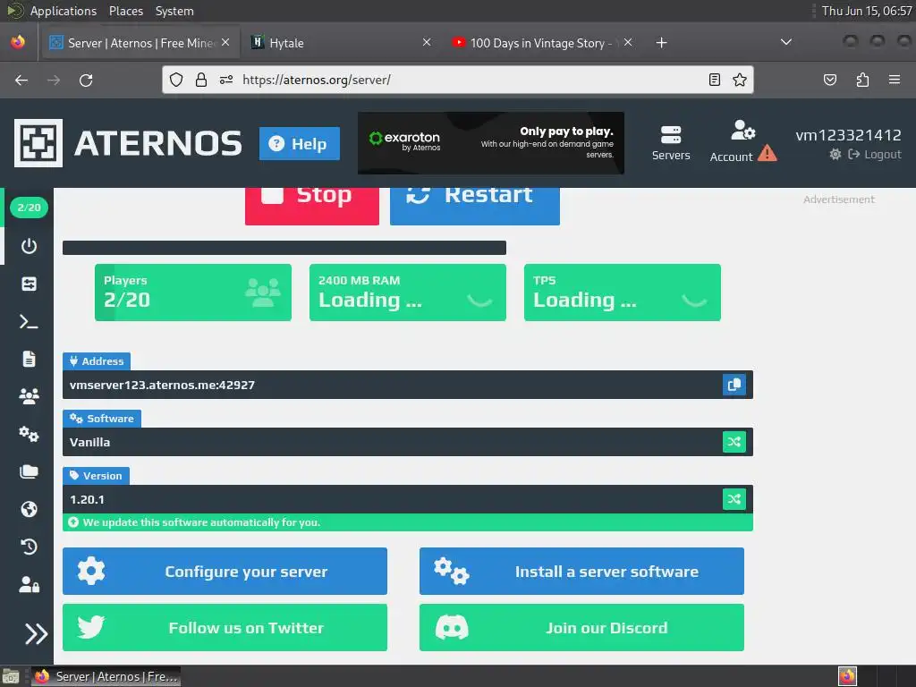
Task: Open the Worlds globe icon in sidebar
Action: coord(29,509)
